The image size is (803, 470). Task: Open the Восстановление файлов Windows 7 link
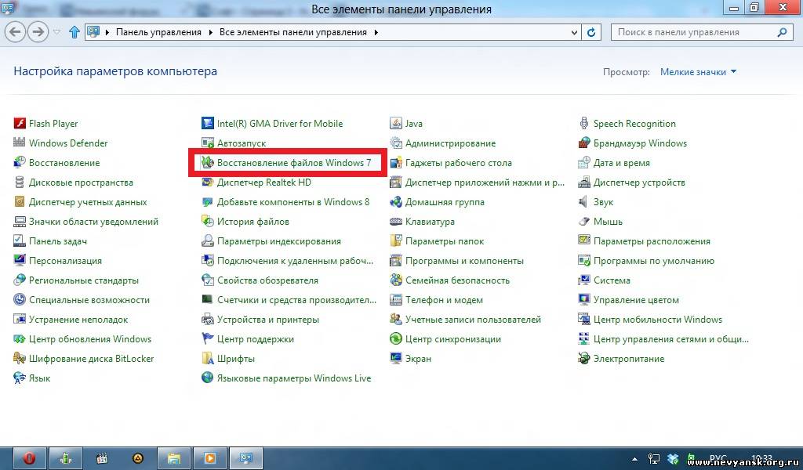294,163
